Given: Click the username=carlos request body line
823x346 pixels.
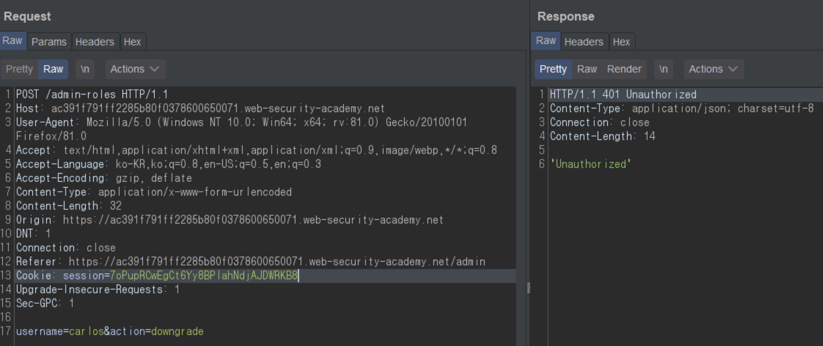Looking at the screenshot, I should (110, 332).
